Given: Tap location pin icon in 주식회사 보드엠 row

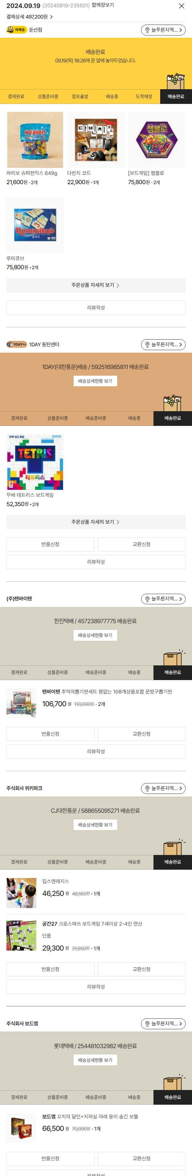Looking at the screenshot, I should click(147, 1023).
